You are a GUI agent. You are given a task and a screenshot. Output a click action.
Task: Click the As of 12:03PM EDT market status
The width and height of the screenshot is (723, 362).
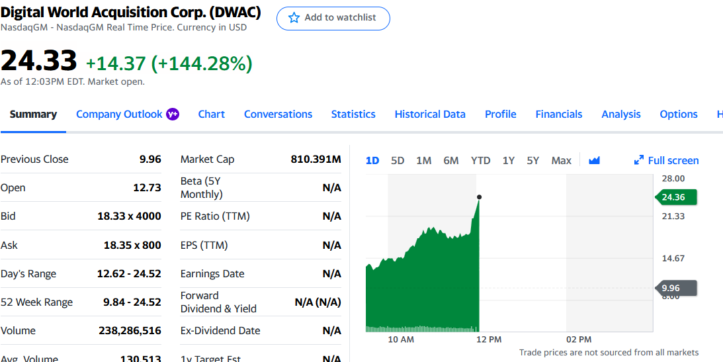[x=72, y=82]
